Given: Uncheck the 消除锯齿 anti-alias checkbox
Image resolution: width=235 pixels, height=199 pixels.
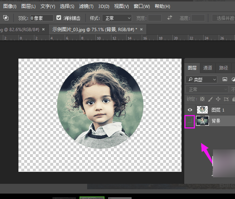Looking at the screenshot, I should 59,18.
